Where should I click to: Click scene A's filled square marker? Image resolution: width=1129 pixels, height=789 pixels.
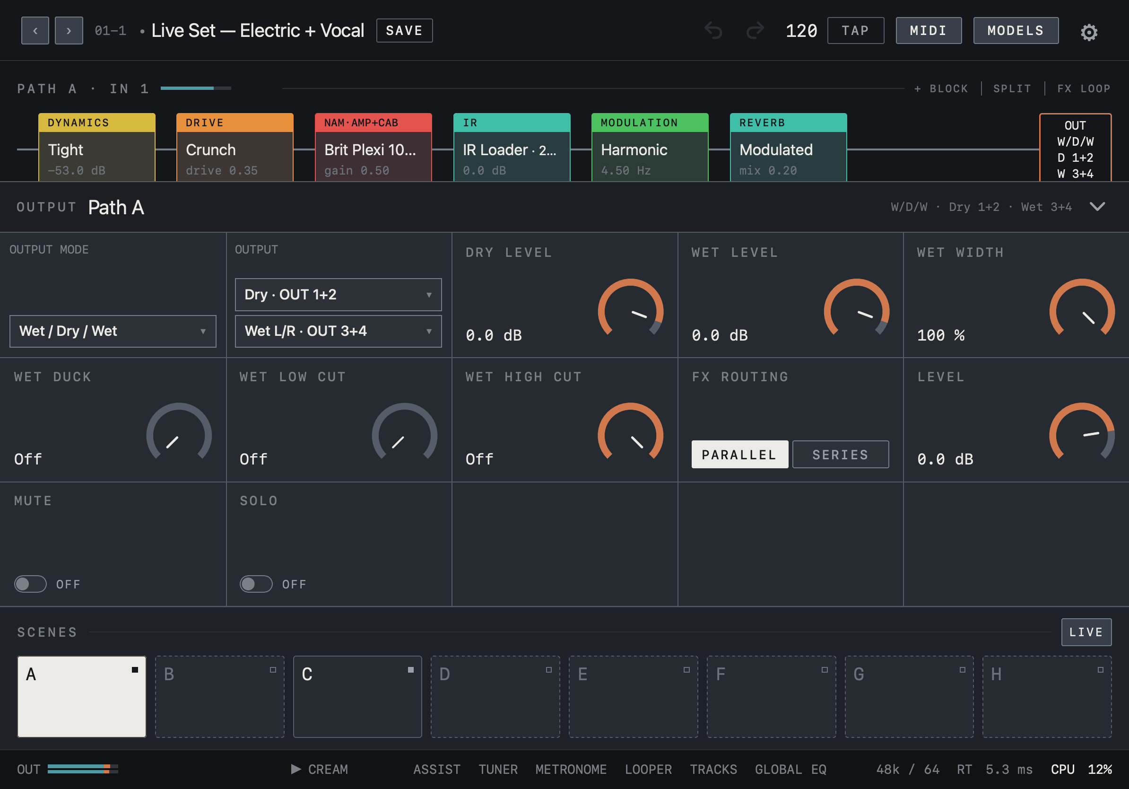[135, 670]
